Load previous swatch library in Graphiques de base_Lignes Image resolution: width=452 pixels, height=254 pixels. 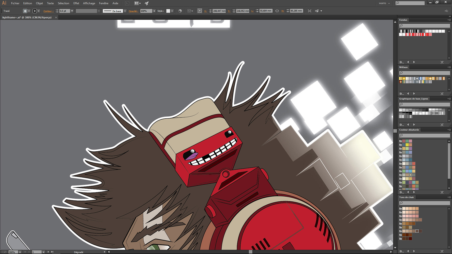coord(408,125)
